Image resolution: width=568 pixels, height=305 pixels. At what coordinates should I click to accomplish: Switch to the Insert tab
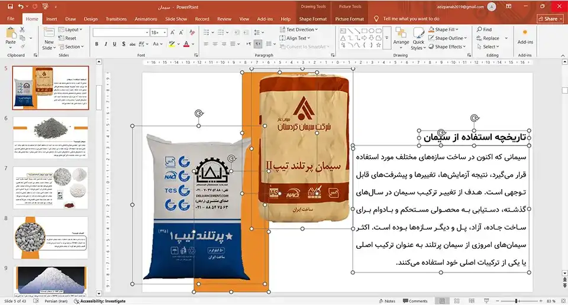(51, 19)
